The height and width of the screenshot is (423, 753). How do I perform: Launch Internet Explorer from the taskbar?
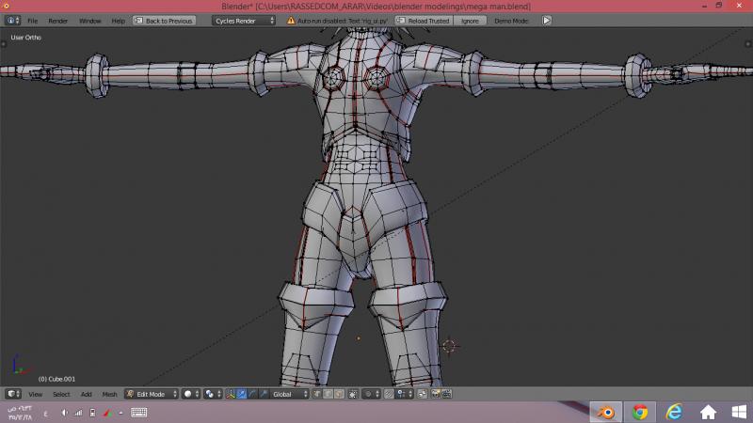click(x=674, y=412)
